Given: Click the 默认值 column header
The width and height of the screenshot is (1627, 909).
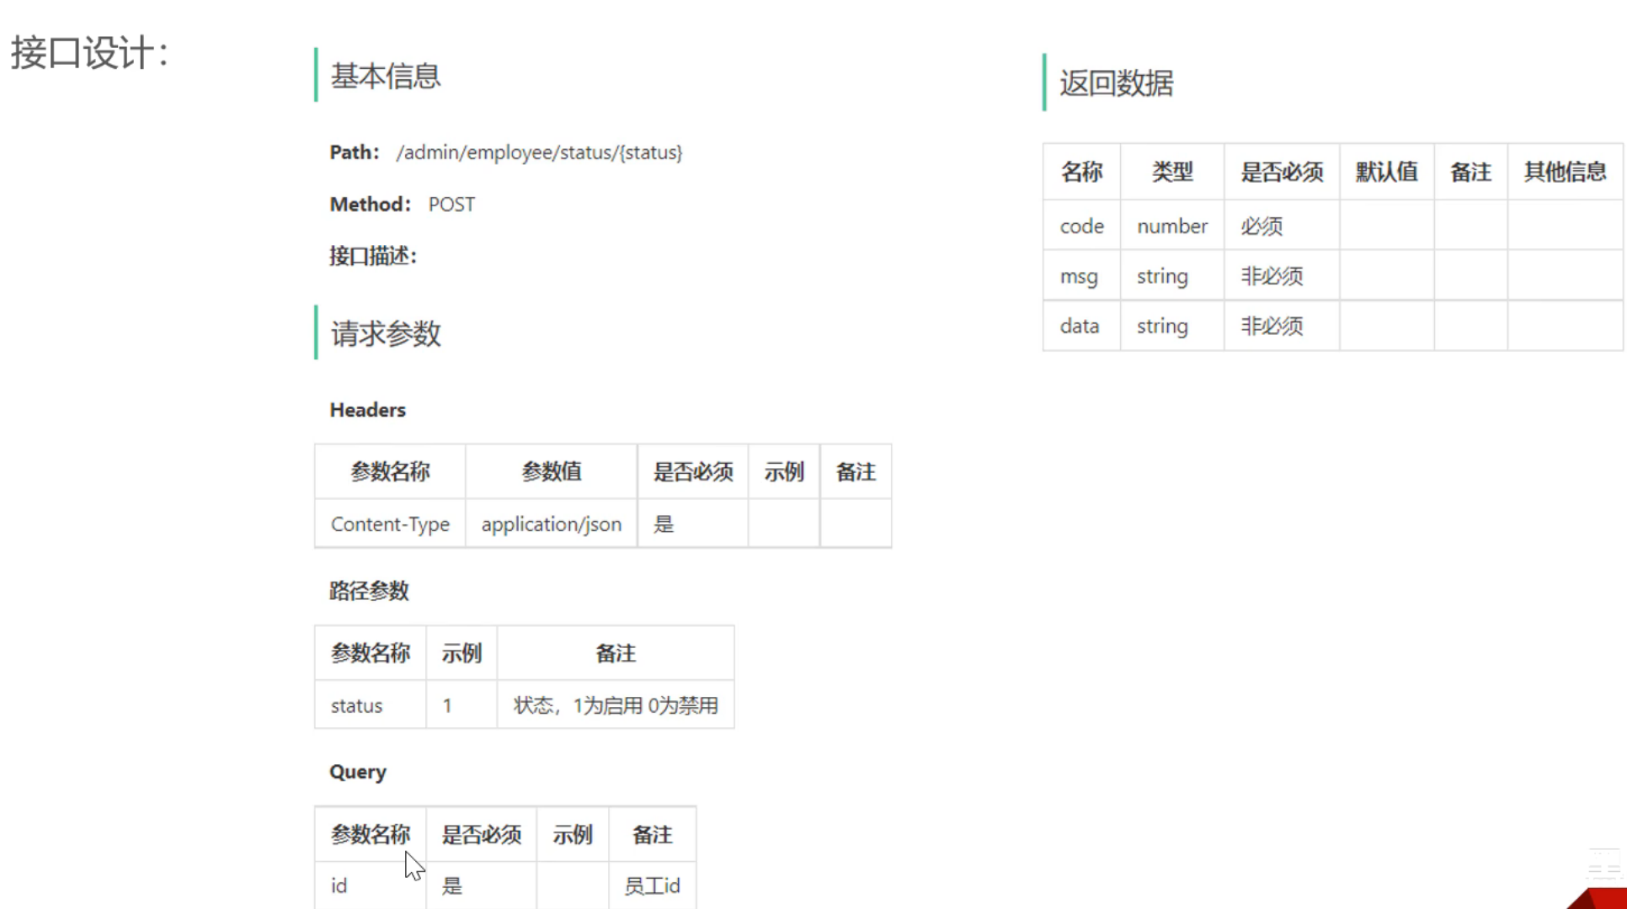Looking at the screenshot, I should (1386, 172).
